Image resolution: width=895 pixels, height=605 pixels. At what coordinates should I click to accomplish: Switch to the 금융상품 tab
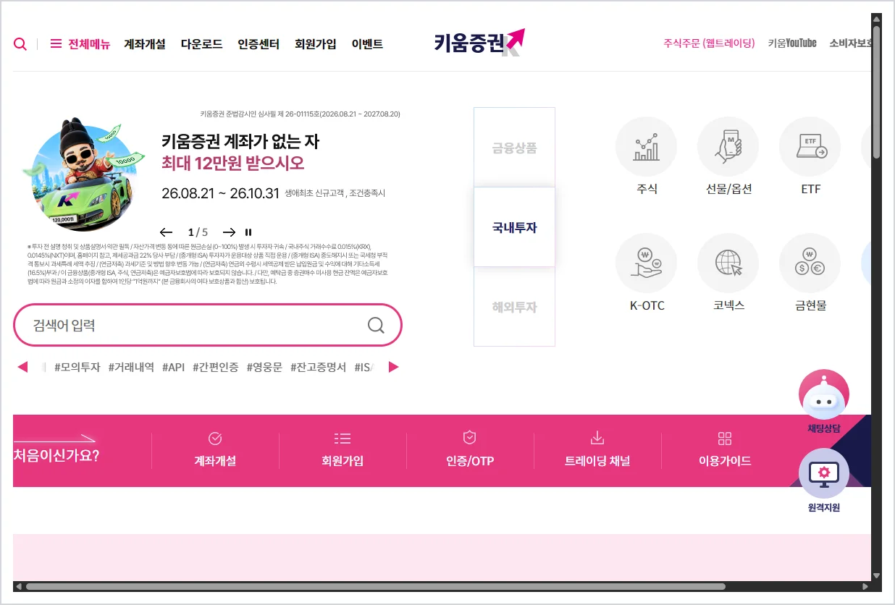[514, 148]
